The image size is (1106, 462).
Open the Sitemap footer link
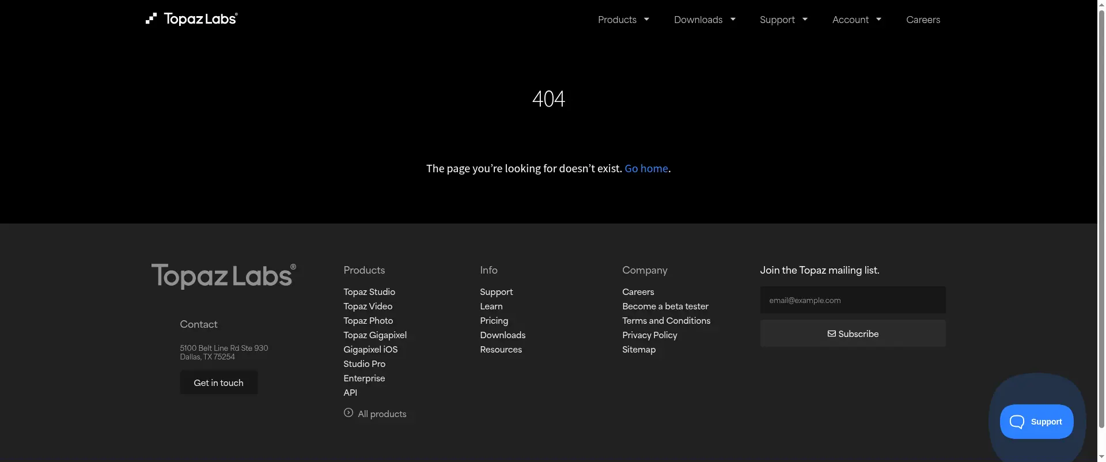pyautogui.click(x=639, y=350)
